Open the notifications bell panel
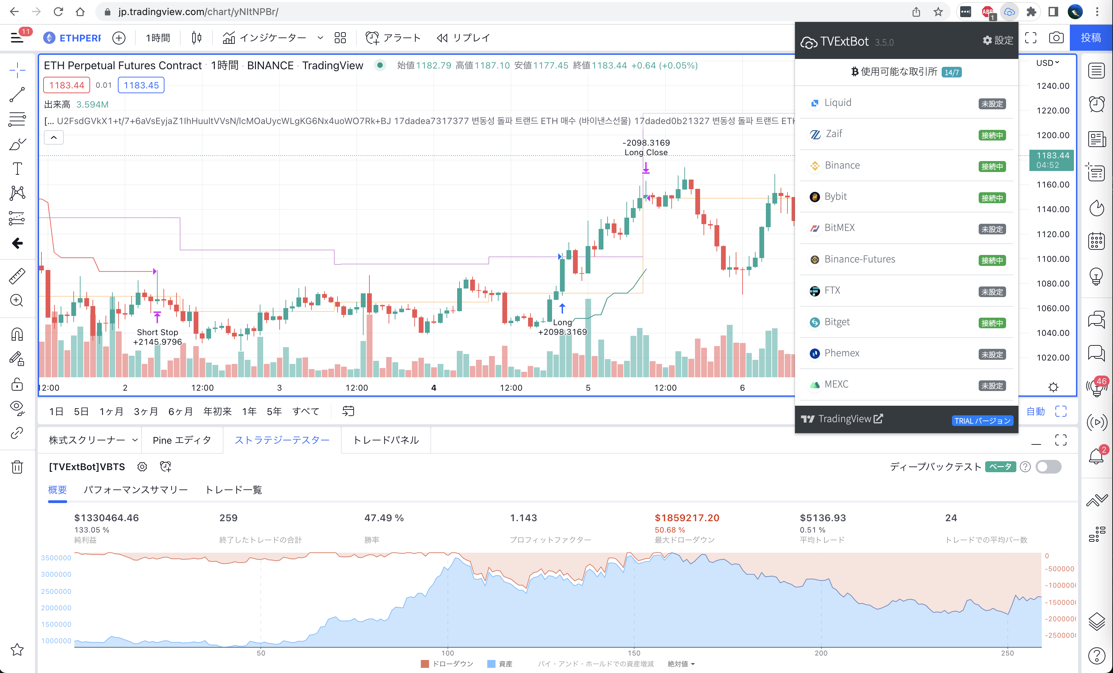 click(1096, 456)
